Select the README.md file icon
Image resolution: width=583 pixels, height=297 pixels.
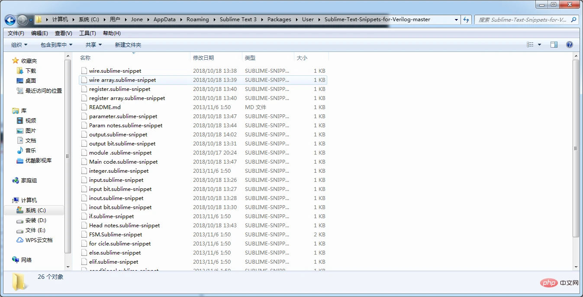point(84,107)
